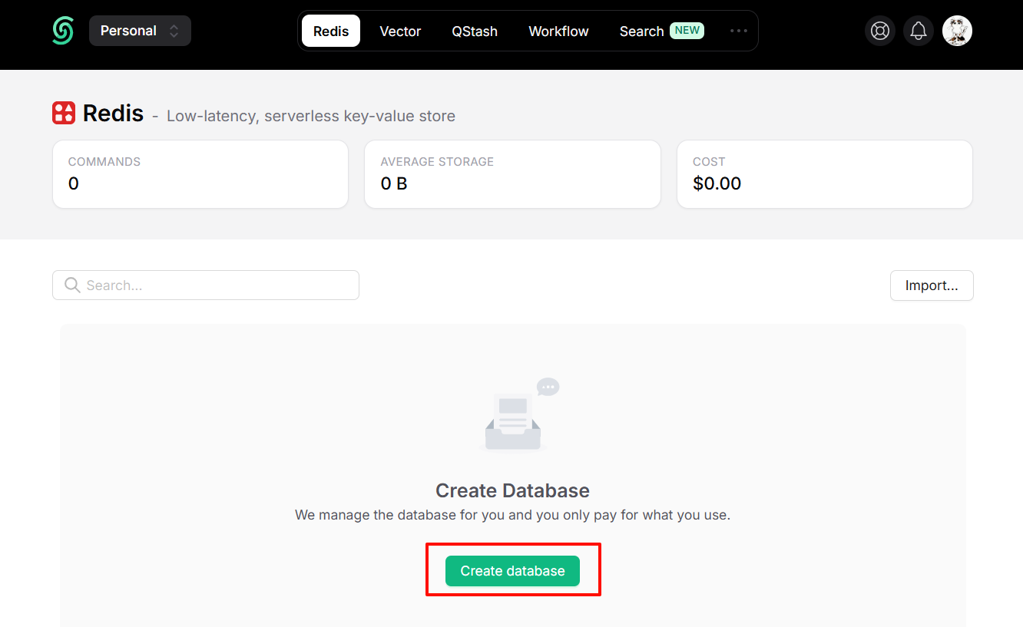Focus the database Search field

click(x=206, y=285)
